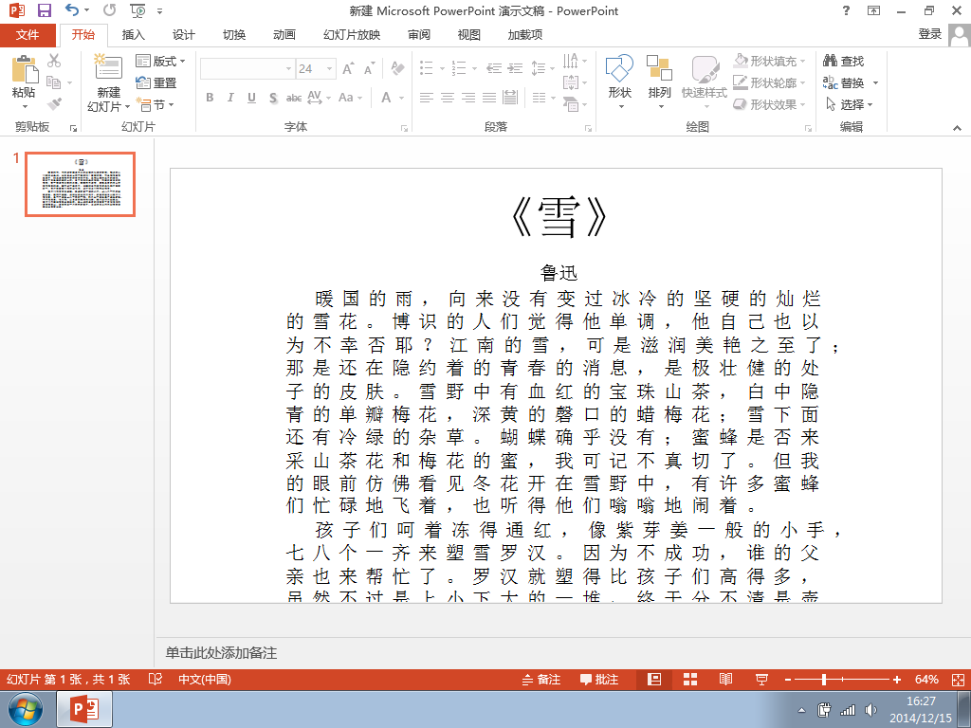The width and height of the screenshot is (971, 728).
Task: Open the font color dropdown arrow
Action: [401, 98]
